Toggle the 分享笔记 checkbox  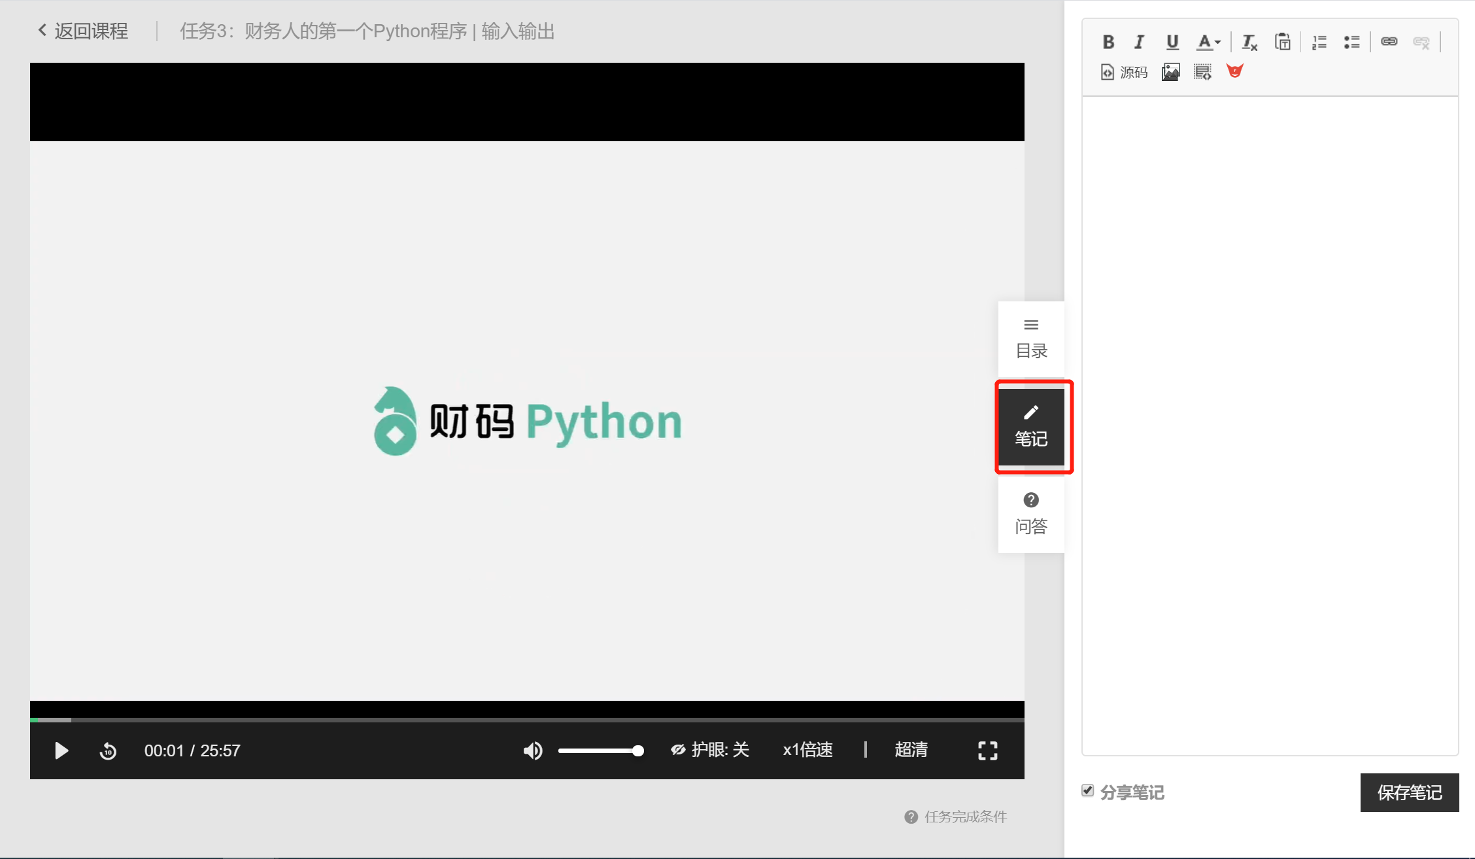point(1088,791)
